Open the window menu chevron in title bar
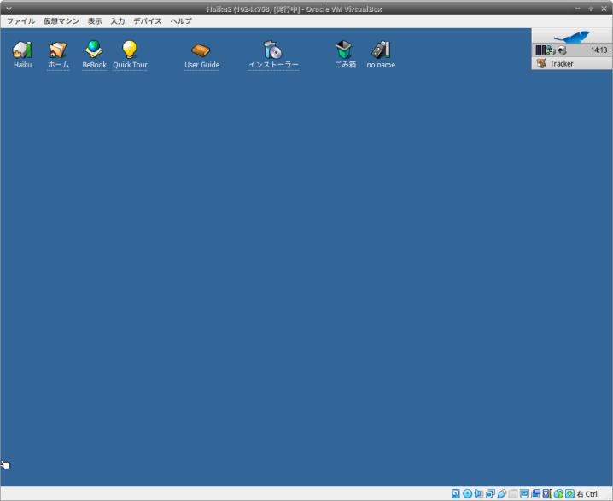613x501 pixels. [x=9, y=9]
